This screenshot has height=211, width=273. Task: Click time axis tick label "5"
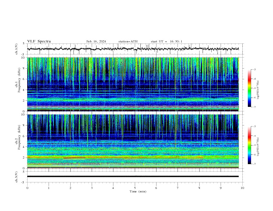(135, 188)
